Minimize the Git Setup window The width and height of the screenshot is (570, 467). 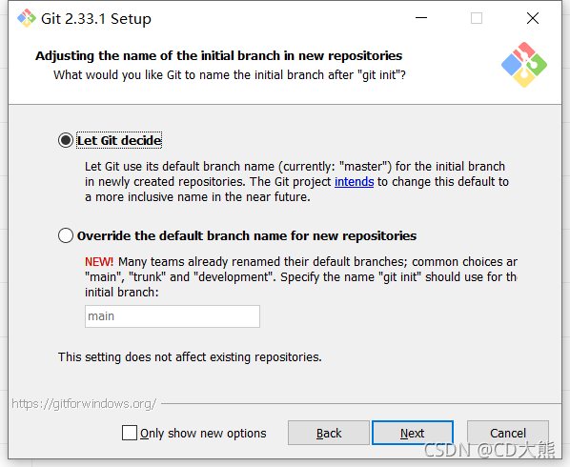421,18
